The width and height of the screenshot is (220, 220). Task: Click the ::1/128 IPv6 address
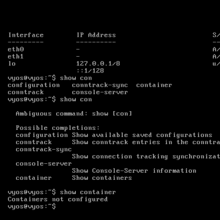[x=90, y=70]
